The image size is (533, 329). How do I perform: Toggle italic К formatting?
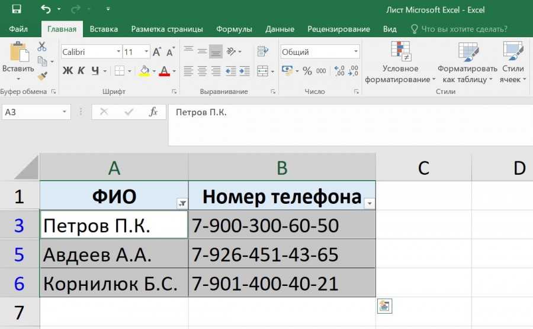(81, 71)
